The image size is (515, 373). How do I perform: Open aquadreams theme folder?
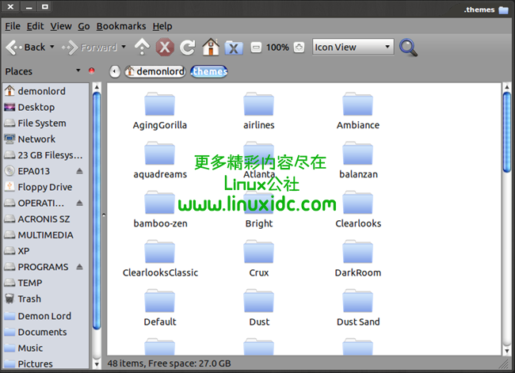click(x=159, y=160)
